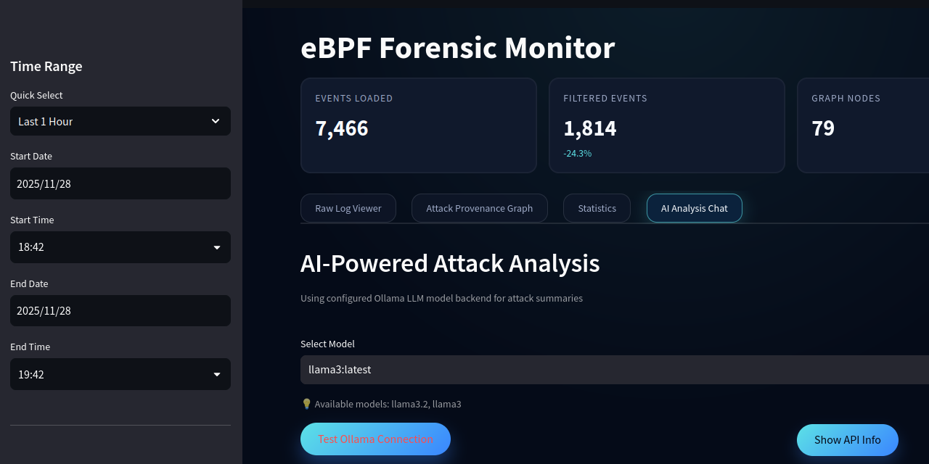Image resolution: width=929 pixels, height=464 pixels.
Task: Click the eBPF Forensic Monitor title
Action: click(457, 48)
